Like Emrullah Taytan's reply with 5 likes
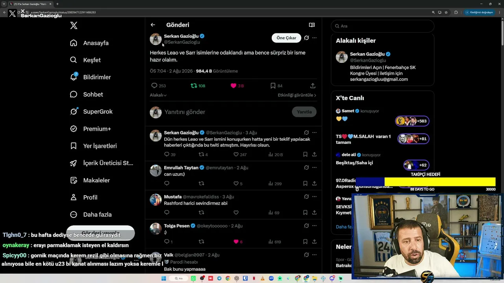Screen dimensions: 504x283 pyautogui.click(x=236, y=184)
